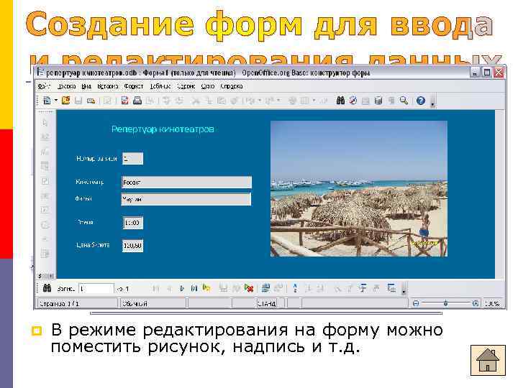518x388 pixels.
Task: Toggle СТАНД selection mode in status bar
Action: click(x=266, y=303)
